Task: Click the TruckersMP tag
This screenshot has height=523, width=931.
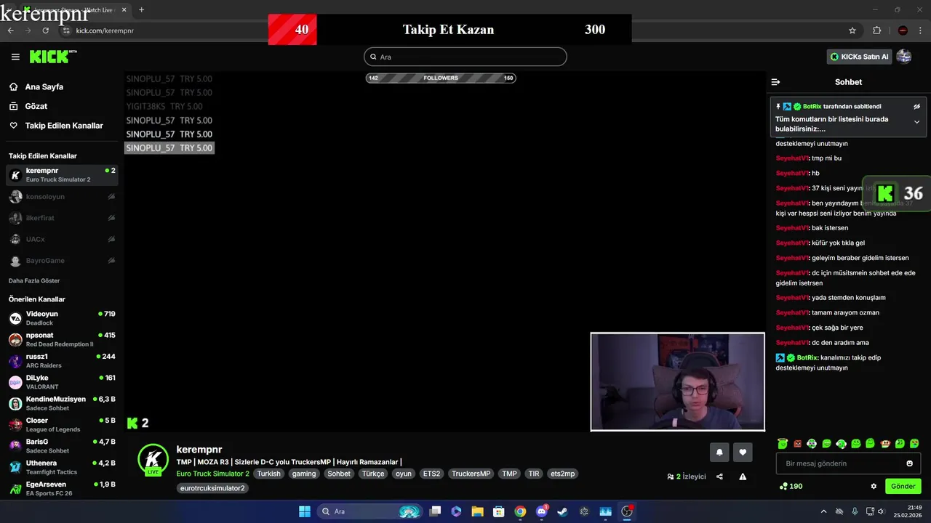Action: coord(471,474)
